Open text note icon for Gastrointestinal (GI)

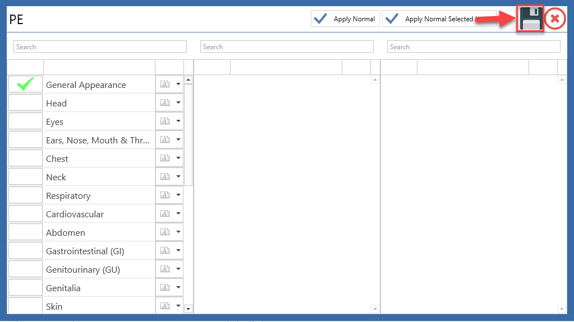(165, 250)
